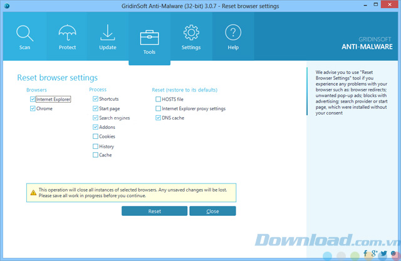Uncheck the Chrome browser checkbox
The height and width of the screenshot is (261, 401).
[33, 108]
